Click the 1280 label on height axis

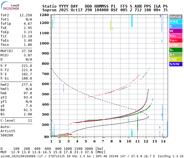(x=44, y=15)
